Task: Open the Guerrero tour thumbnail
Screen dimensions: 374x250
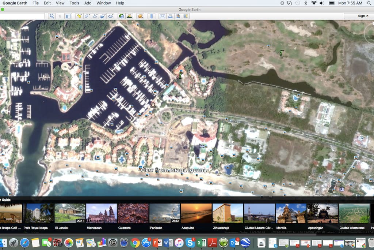Action: click(133, 213)
